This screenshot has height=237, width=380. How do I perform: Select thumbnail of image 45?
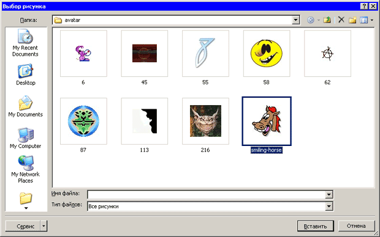(145, 53)
